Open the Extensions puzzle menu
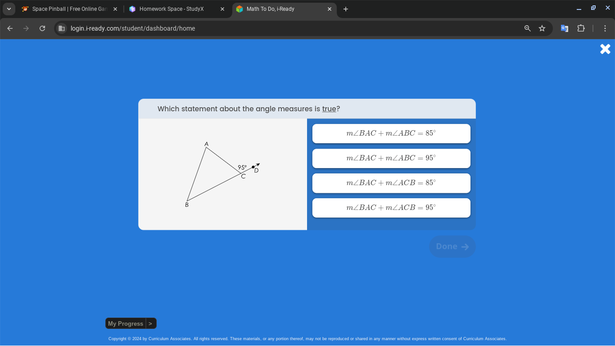The width and height of the screenshot is (615, 346). (581, 28)
